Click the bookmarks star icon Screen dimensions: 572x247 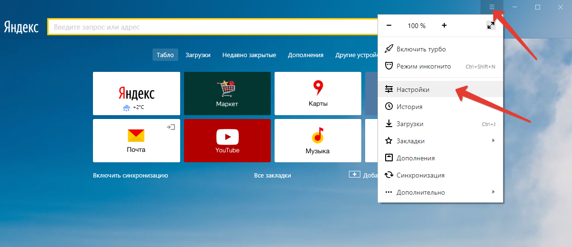tap(388, 141)
